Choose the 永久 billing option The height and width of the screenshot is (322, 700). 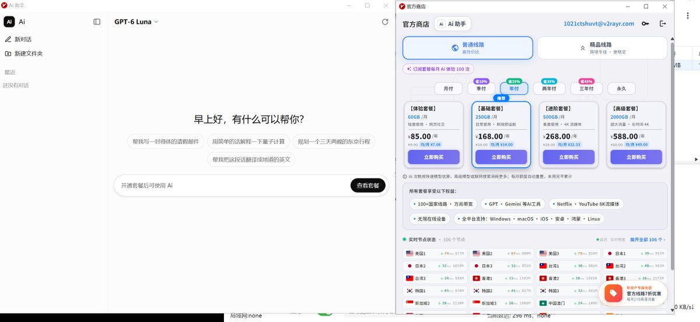click(x=621, y=89)
